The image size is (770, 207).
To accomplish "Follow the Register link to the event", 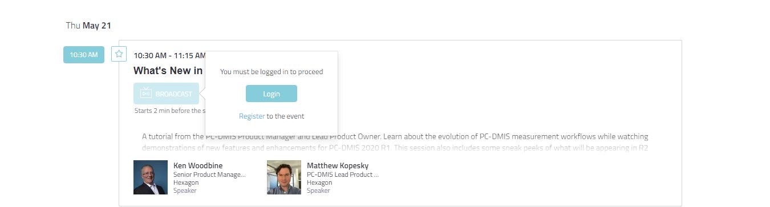I will (252, 116).
